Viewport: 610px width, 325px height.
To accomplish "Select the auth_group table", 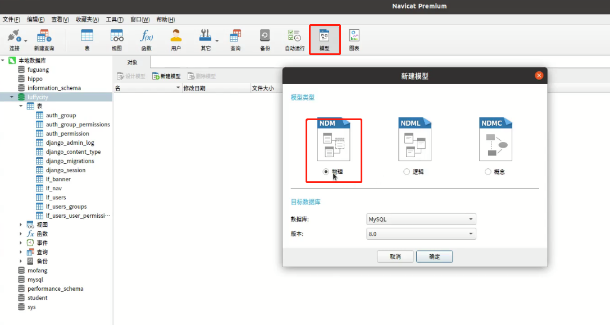I will pos(61,115).
